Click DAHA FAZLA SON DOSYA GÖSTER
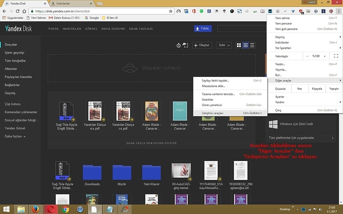 pyautogui.click(x=151, y=143)
